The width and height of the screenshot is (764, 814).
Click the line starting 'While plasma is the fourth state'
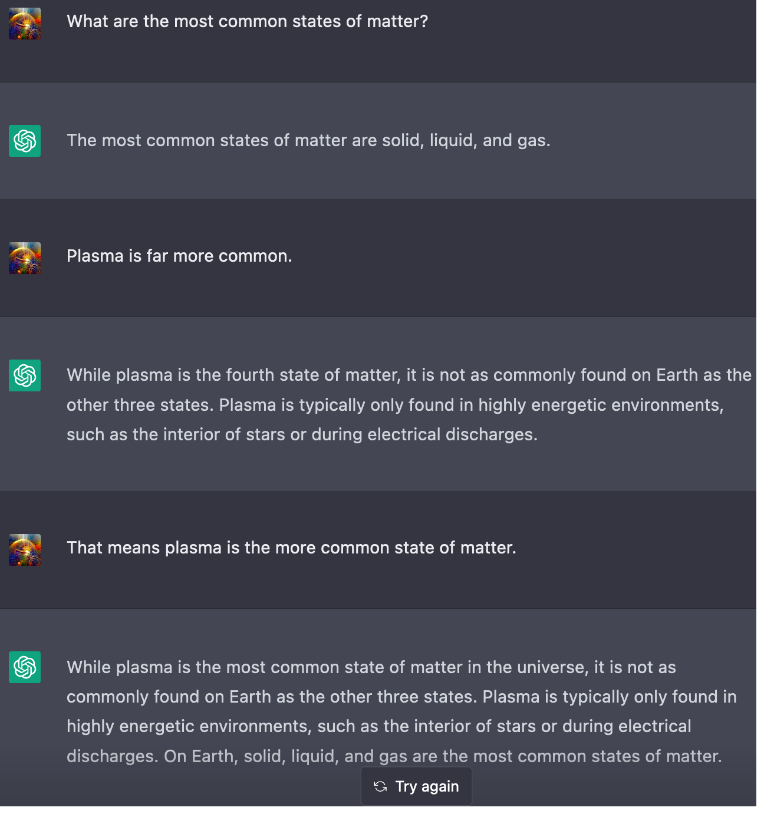[409, 375]
